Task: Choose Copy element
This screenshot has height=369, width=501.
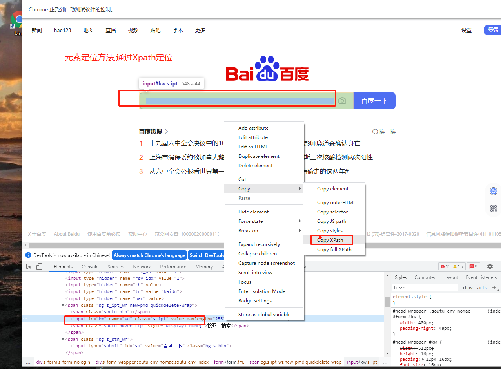Action: pos(334,189)
